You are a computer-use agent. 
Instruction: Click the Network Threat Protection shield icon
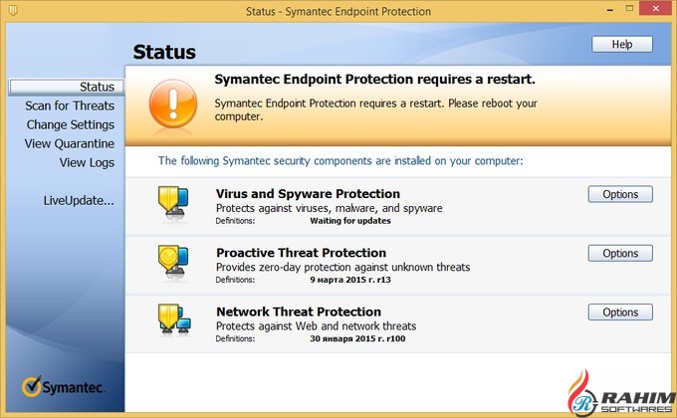[x=172, y=320]
